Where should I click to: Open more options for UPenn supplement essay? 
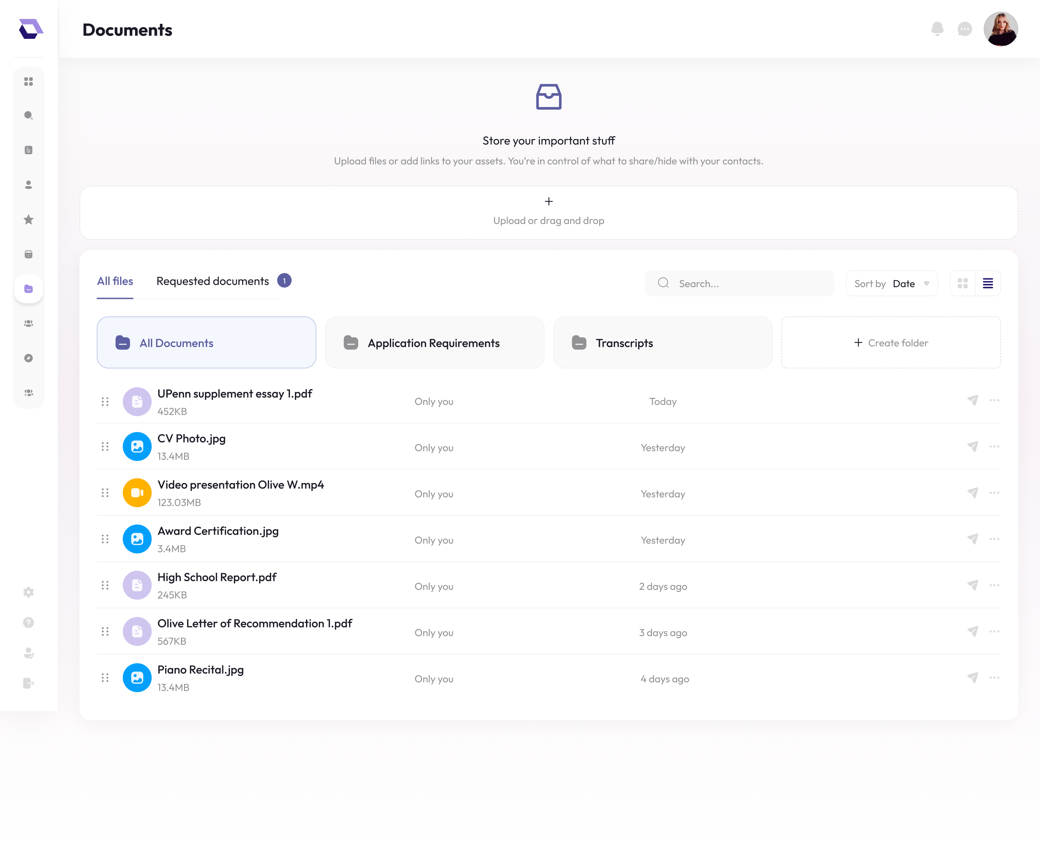tap(994, 400)
